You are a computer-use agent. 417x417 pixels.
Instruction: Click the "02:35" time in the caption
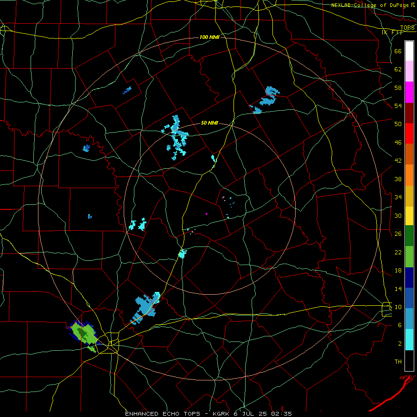click(282, 414)
